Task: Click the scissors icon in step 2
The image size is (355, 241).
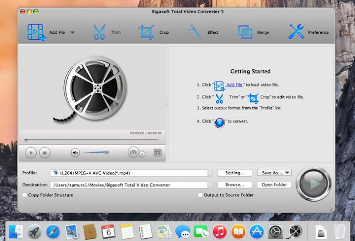Action: coord(219,99)
